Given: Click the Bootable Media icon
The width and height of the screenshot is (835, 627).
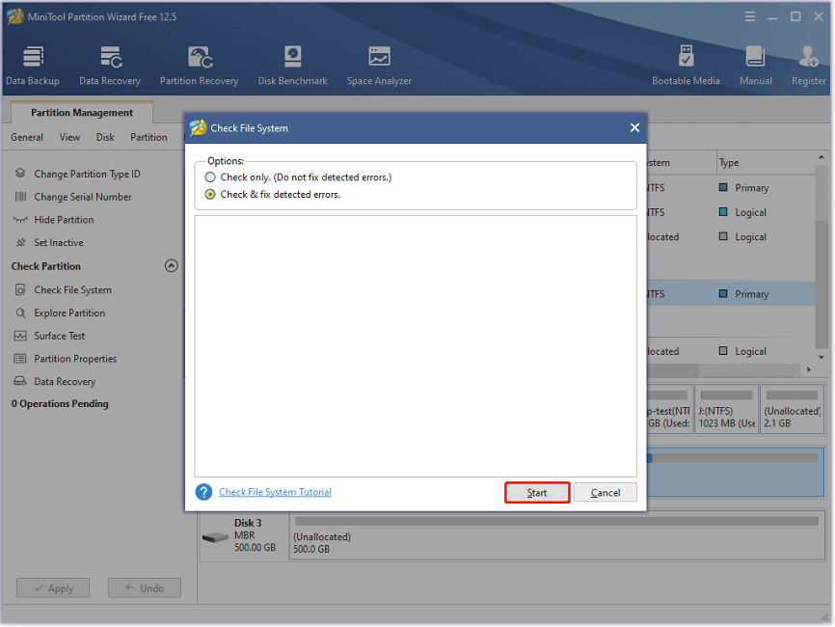Looking at the screenshot, I should click(x=686, y=63).
